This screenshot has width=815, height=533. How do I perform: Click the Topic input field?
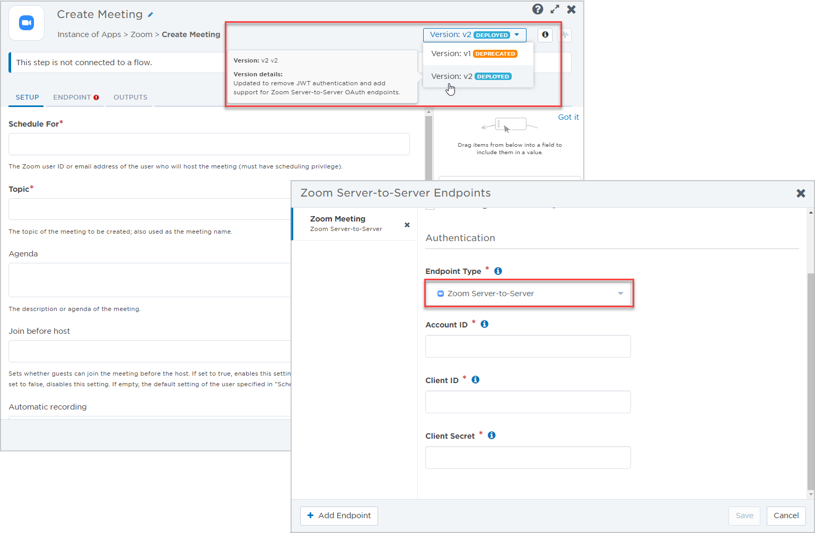tap(150, 209)
